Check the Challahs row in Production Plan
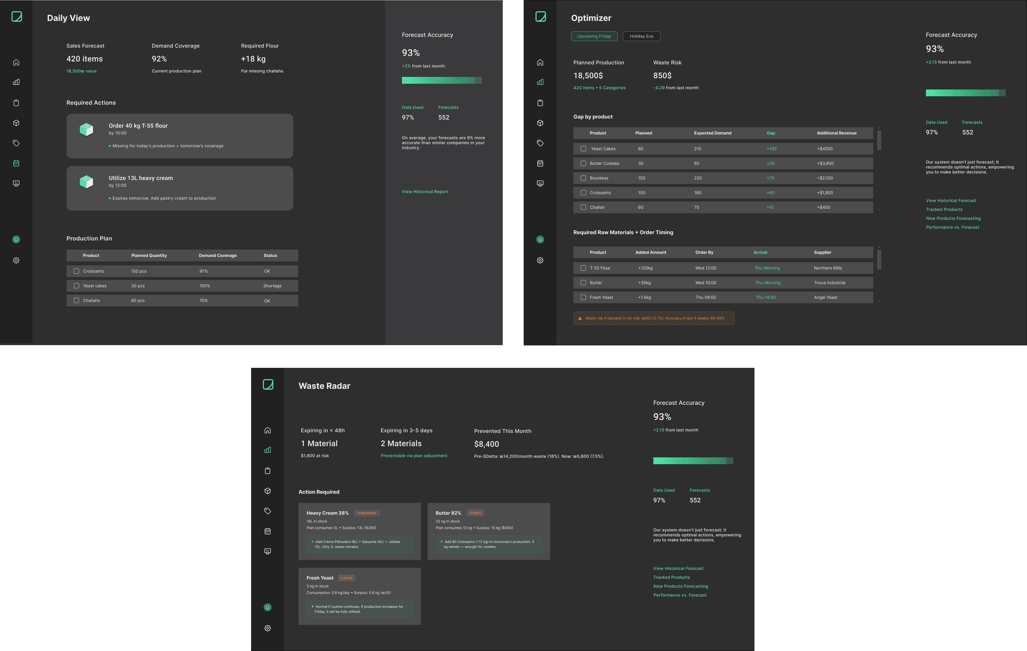 click(76, 300)
